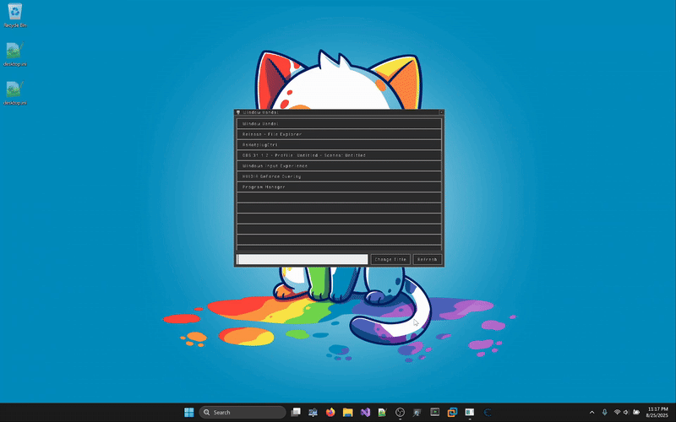Select the AsHotplugCtrl list row

tap(339, 144)
